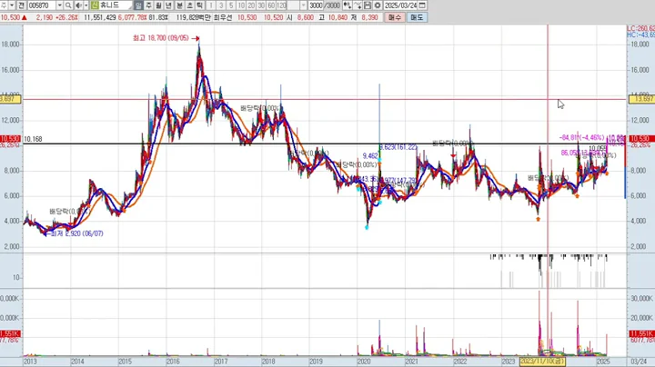Viewport: 655px width, 367px height.
Task: Switch to minute 분 chart period
Action: pyautogui.click(x=179, y=5)
